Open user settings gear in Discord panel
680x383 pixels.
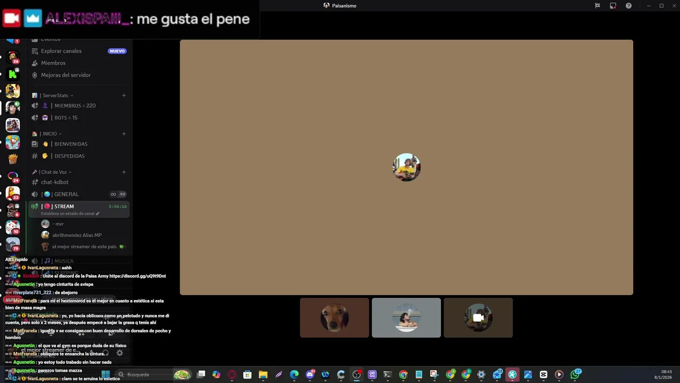(x=120, y=353)
